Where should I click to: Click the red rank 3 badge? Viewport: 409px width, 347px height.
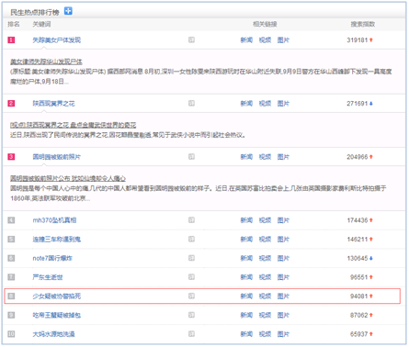11,157
